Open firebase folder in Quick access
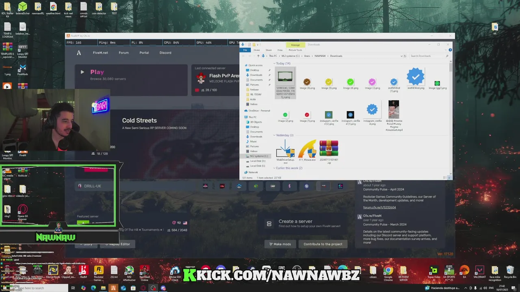520x292 pixels. click(x=254, y=90)
